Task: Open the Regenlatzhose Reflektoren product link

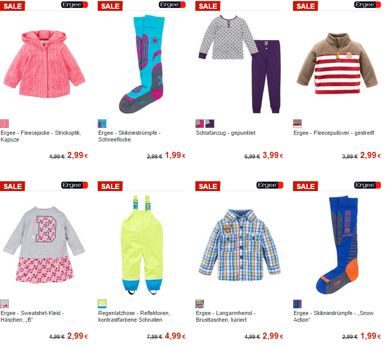Action: click(x=134, y=317)
